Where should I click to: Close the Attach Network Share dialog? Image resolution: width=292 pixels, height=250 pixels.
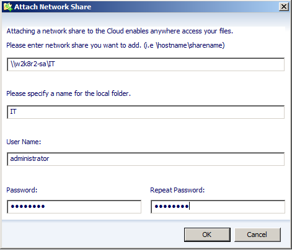pos(284,7)
